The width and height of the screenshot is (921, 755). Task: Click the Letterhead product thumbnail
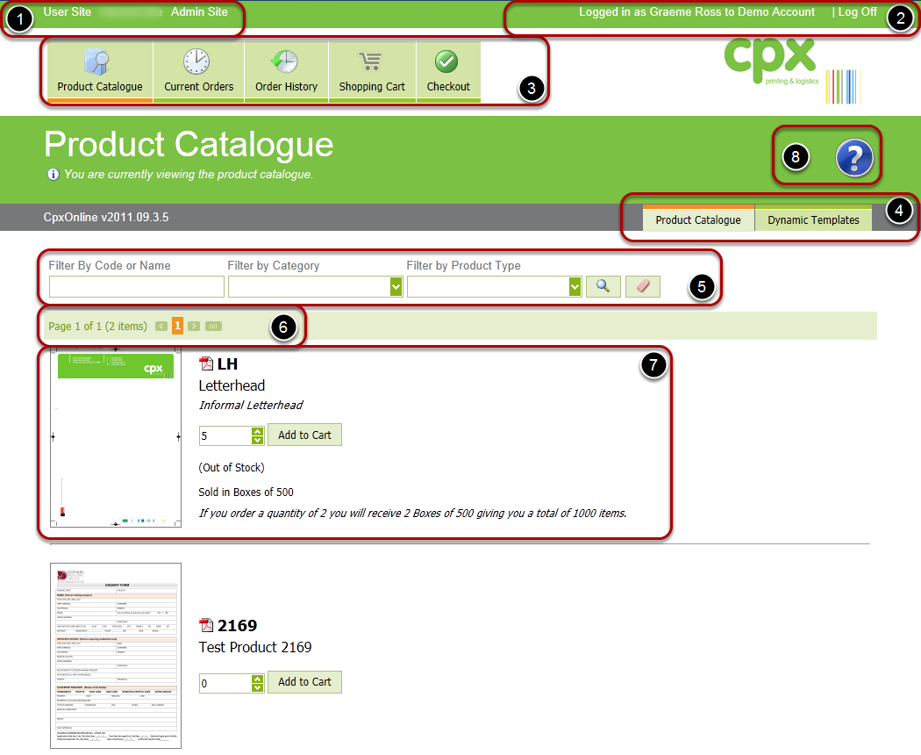[x=116, y=437]
